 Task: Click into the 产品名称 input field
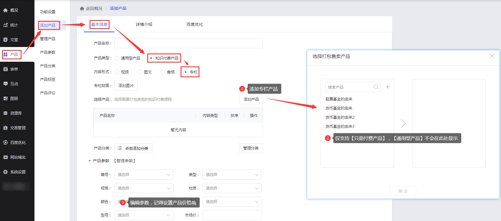(x=188, y=43)
